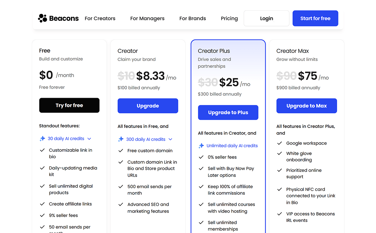This screenshot has height=233, width=376.
Task: Click checkmark next to Sell unlimited courses
Action: tap(201, 204)
